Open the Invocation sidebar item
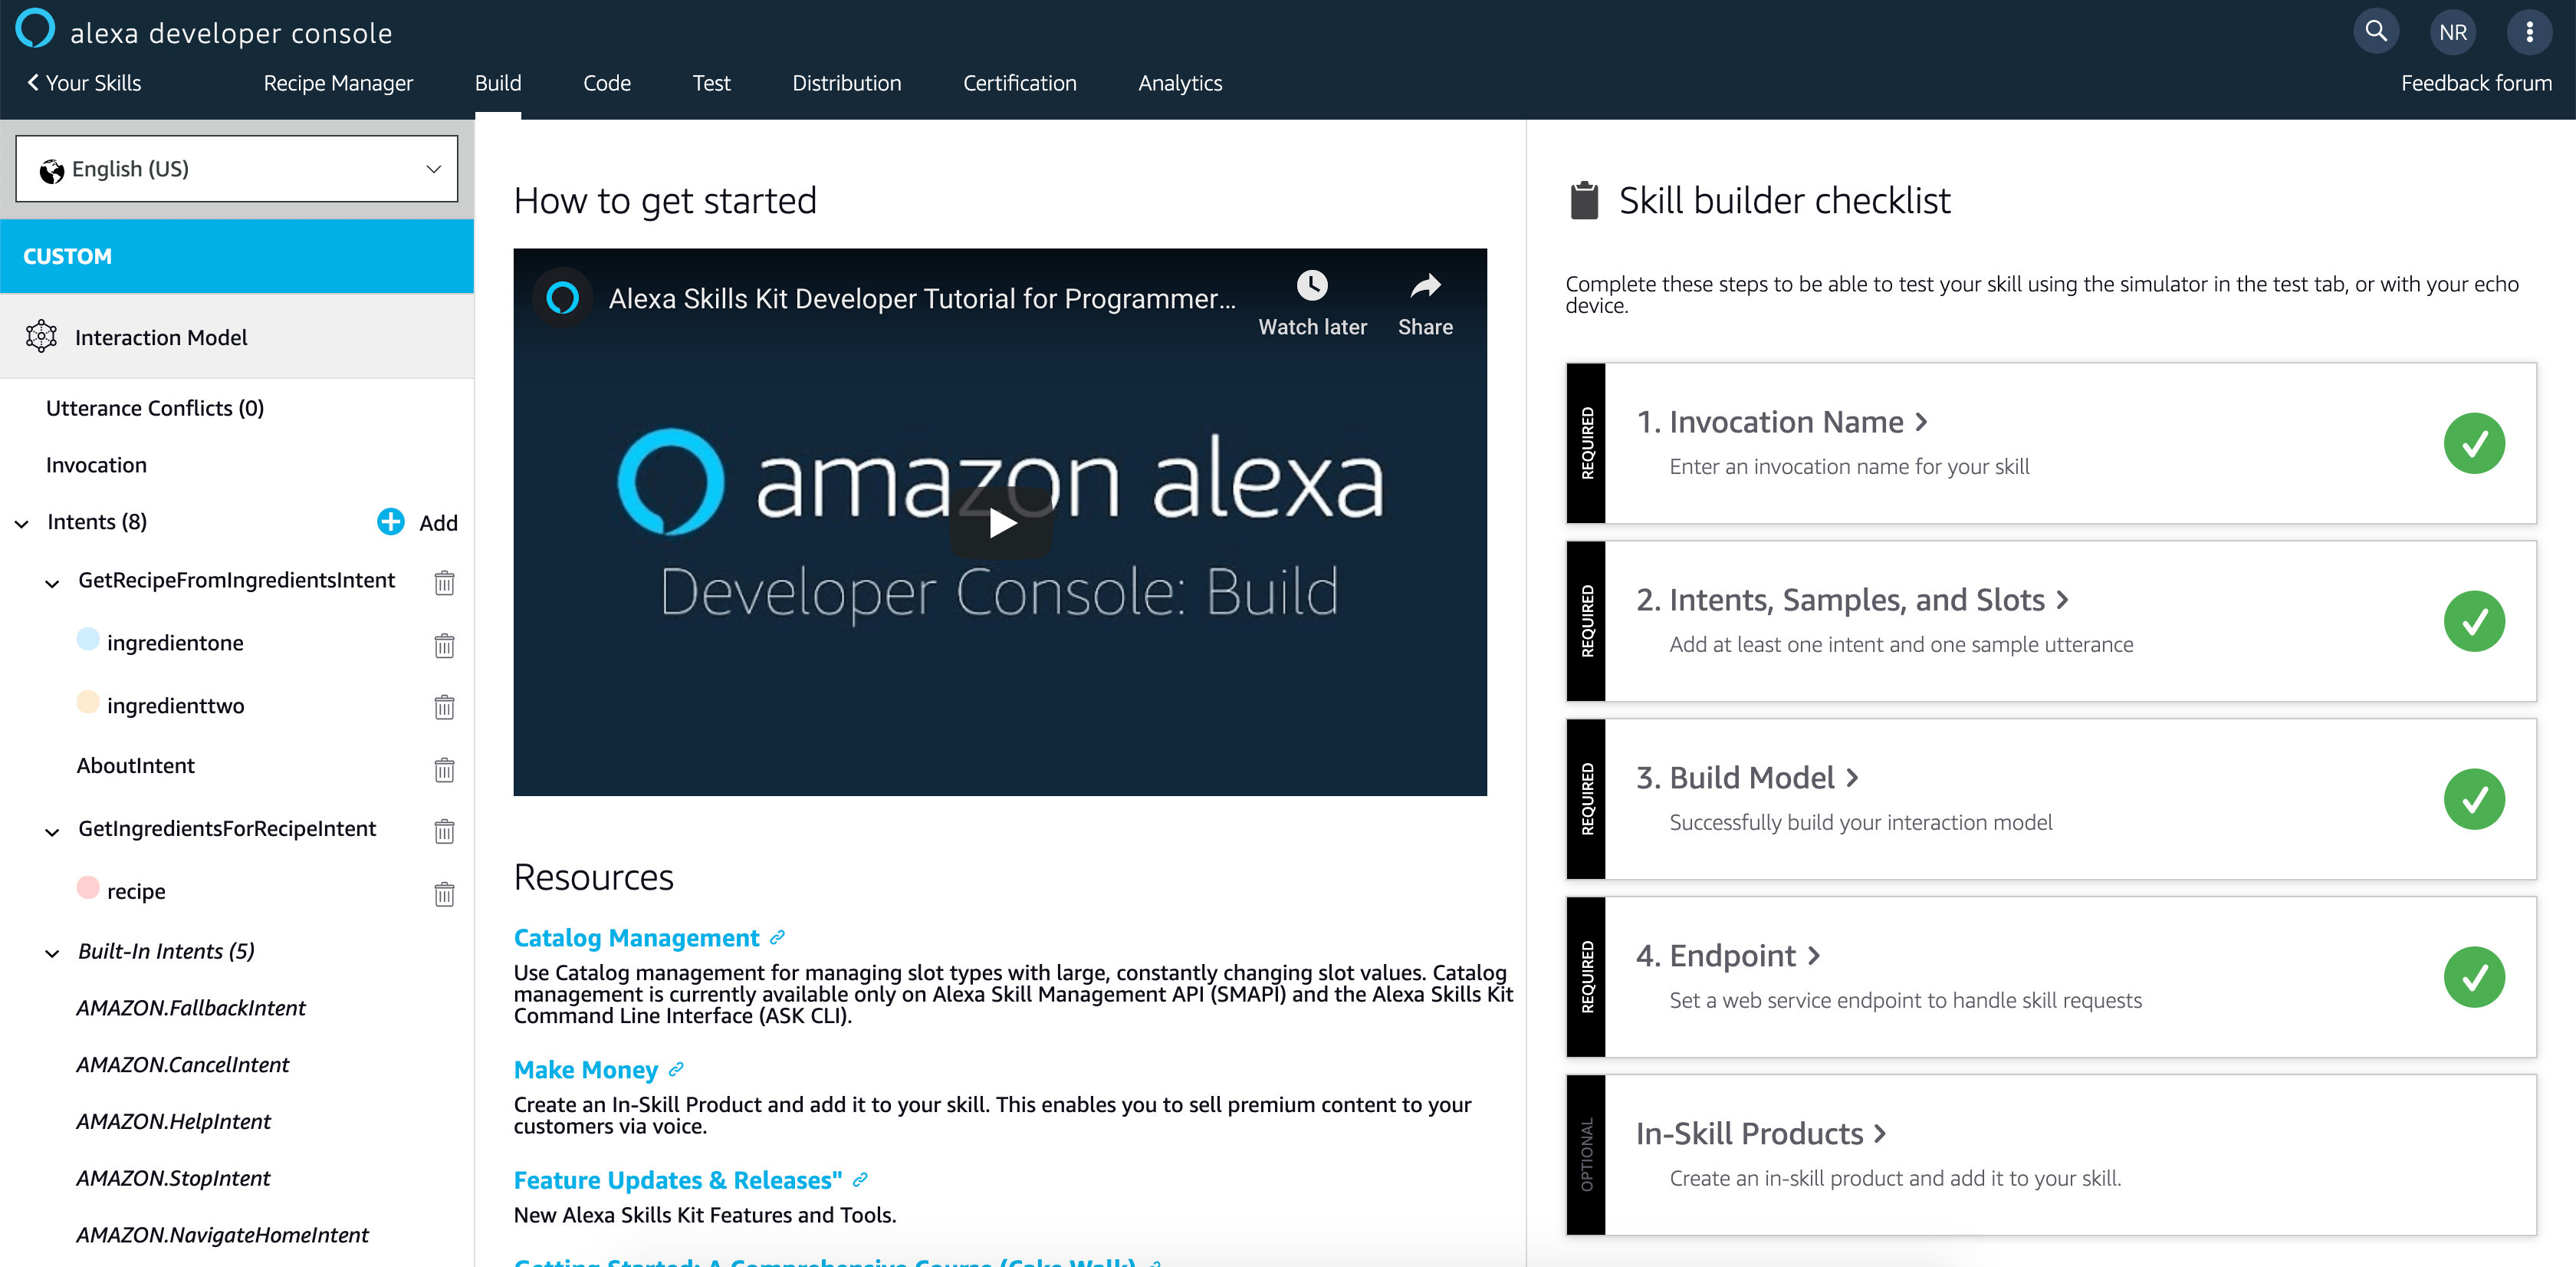This screenshot has width=2576, height=1267. click(x=96, y=465)
